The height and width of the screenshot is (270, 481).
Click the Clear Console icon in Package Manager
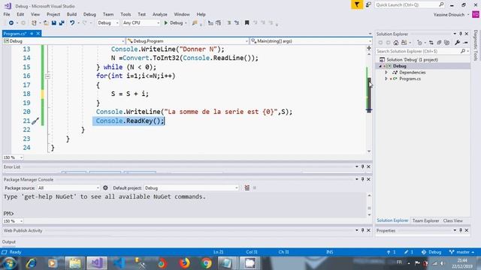(247, 187)
